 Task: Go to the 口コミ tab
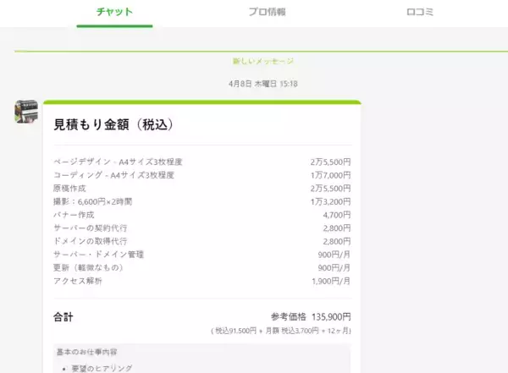point(419,12)
